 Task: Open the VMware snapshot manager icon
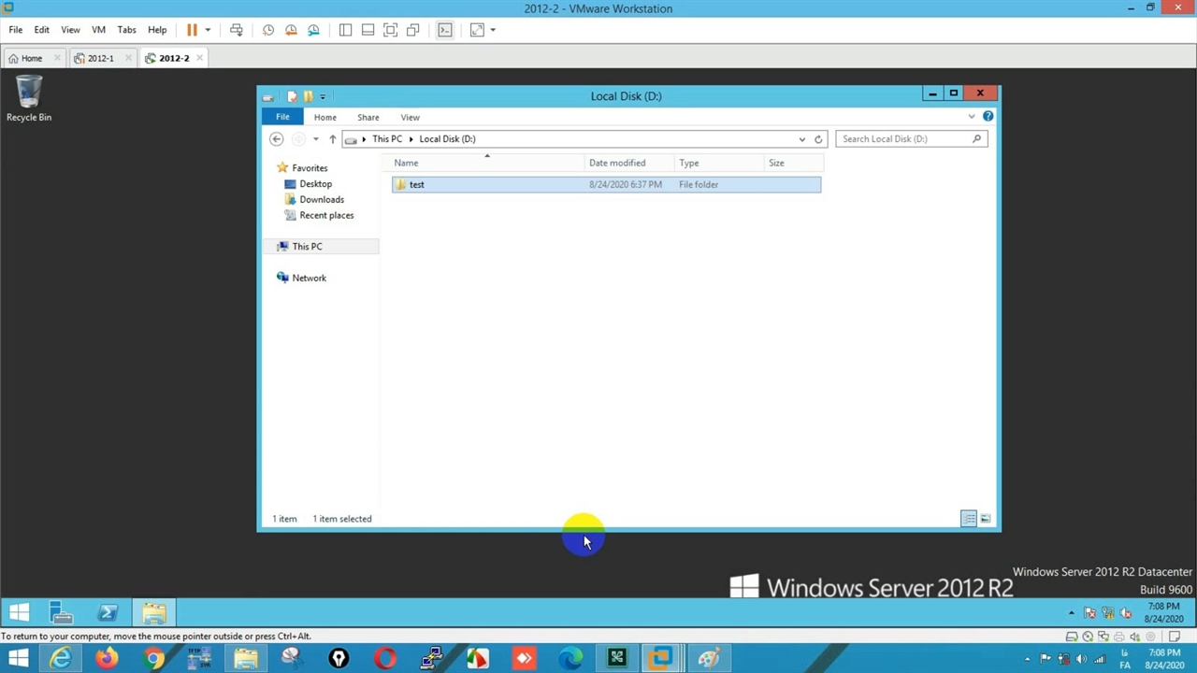(313, 30)
